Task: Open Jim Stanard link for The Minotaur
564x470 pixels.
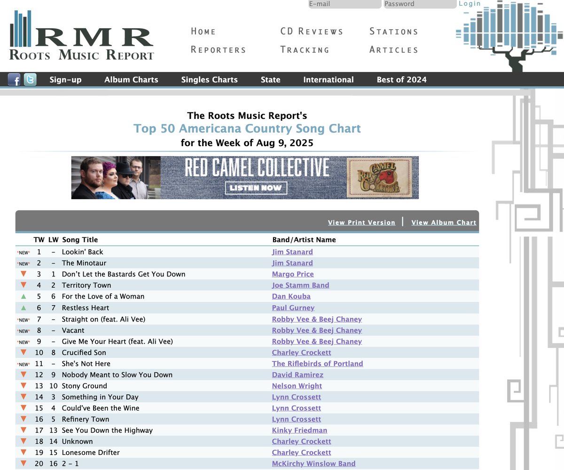Action: coord(292,263)
